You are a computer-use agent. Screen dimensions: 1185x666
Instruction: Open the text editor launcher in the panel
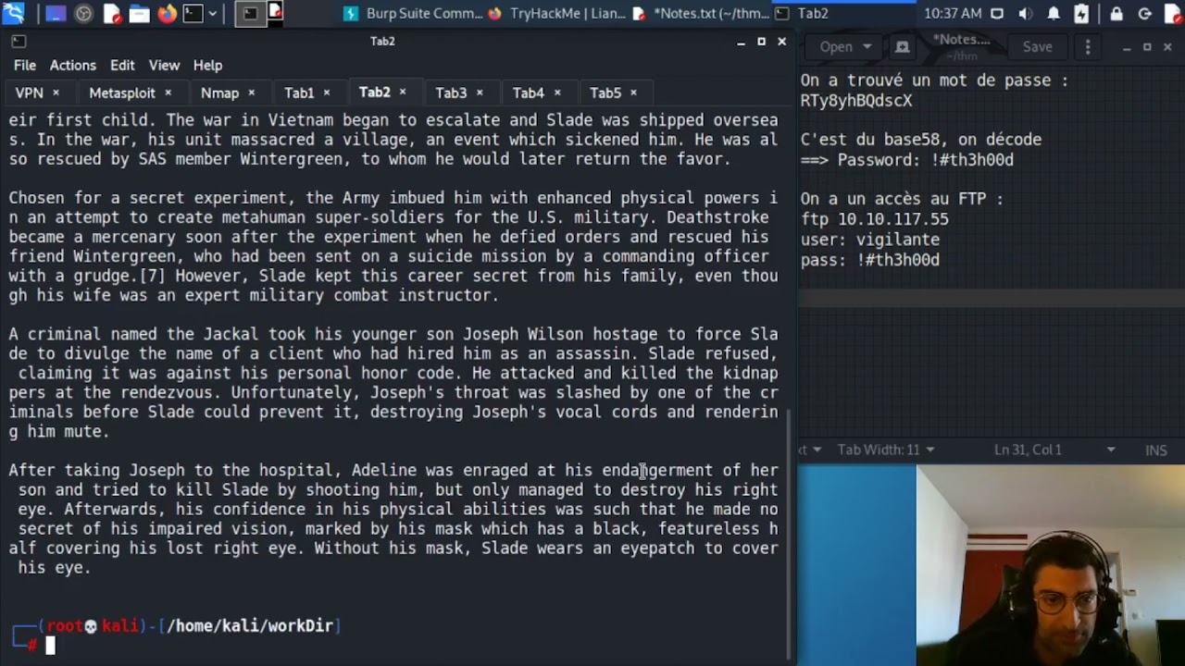click(x=112, y=14)
